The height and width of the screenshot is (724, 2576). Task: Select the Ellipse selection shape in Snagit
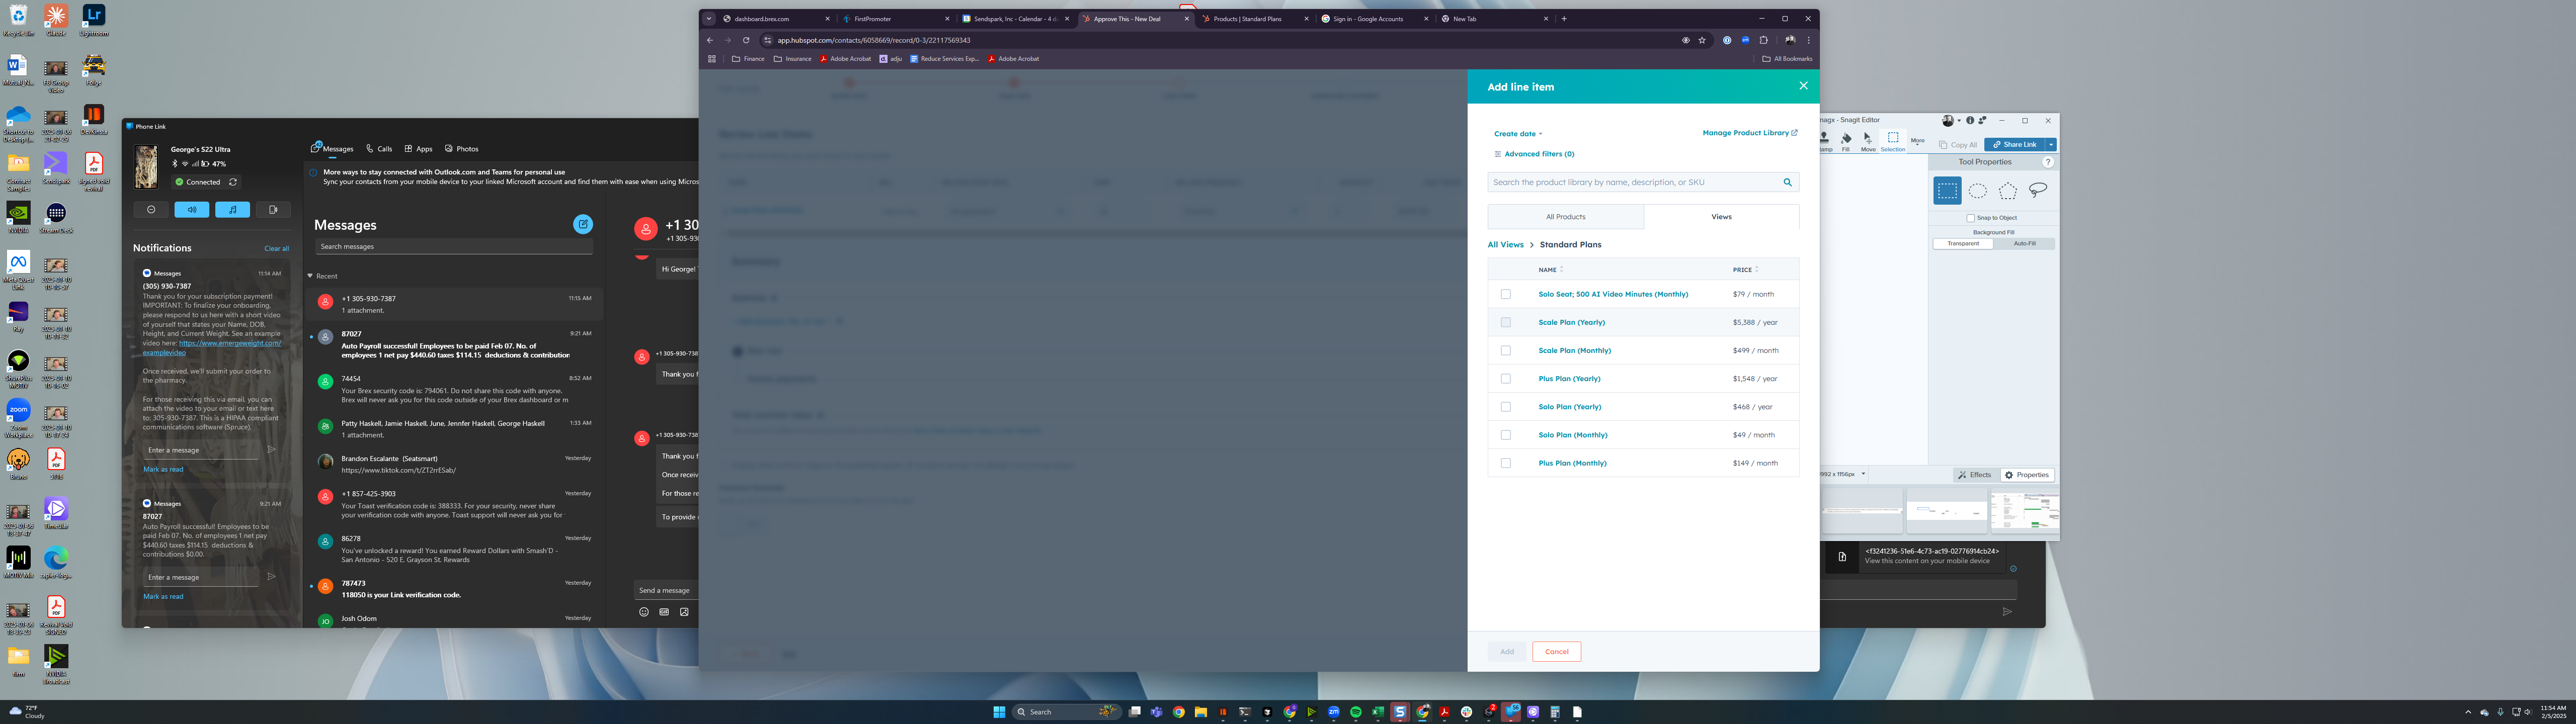[1978, 190]
